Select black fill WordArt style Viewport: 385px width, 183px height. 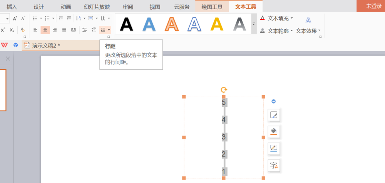(126, 24)
